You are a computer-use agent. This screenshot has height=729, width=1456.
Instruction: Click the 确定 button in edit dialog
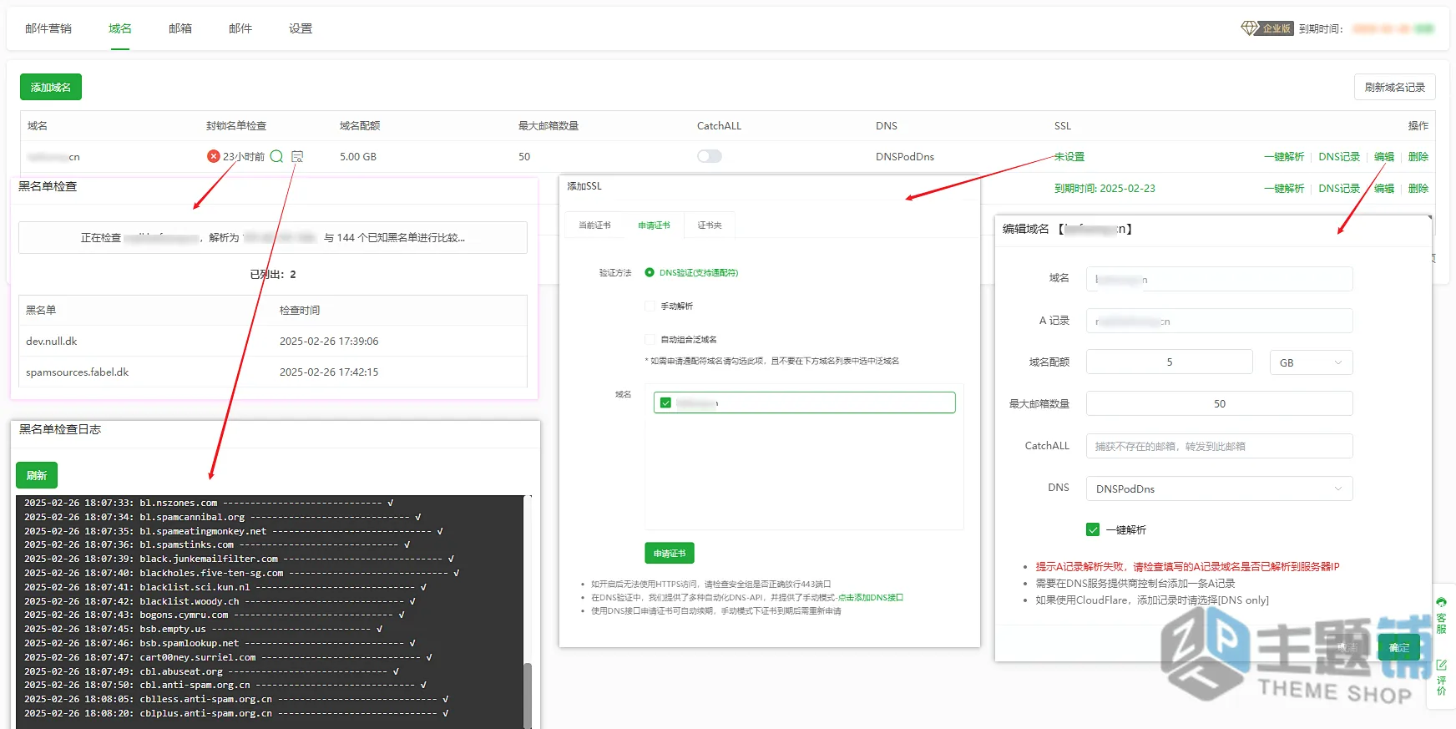1399,647
